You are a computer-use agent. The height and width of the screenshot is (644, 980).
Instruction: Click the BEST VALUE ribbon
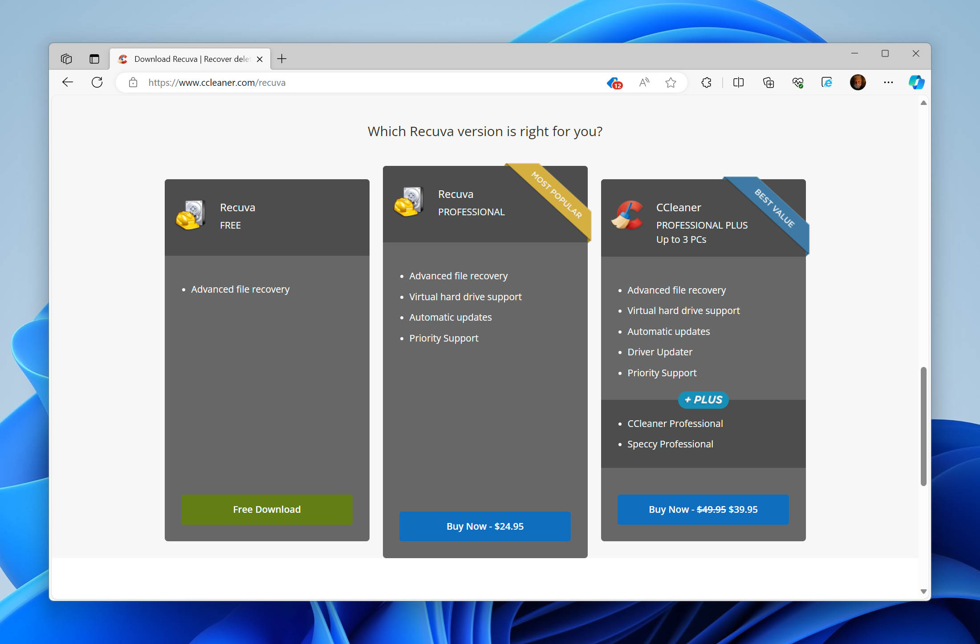coord(775,209)
